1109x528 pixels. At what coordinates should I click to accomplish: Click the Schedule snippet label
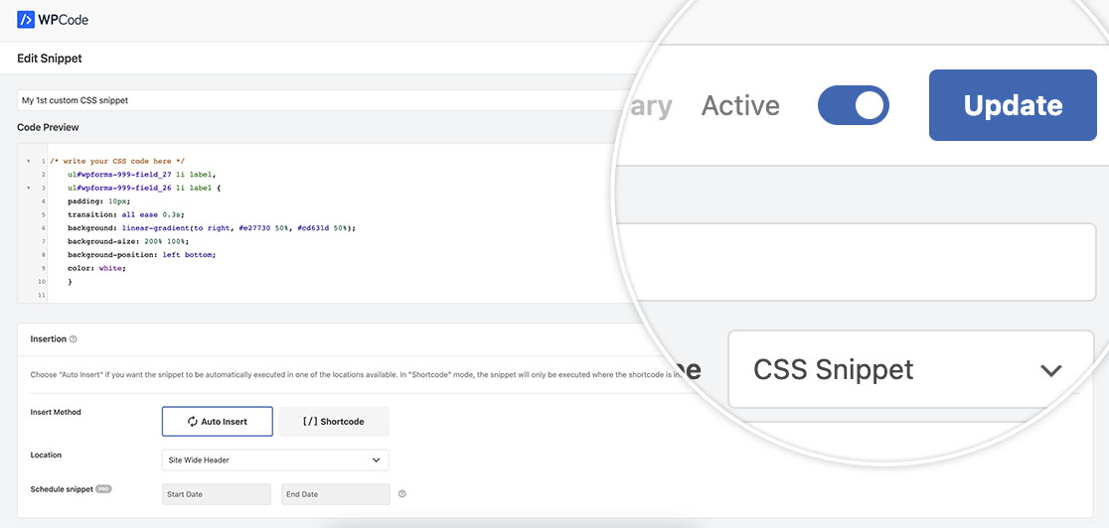tap(62, 489)
